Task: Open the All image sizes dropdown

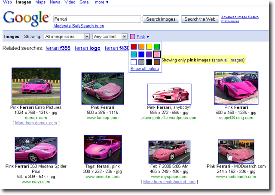Action: click(67, 37)
